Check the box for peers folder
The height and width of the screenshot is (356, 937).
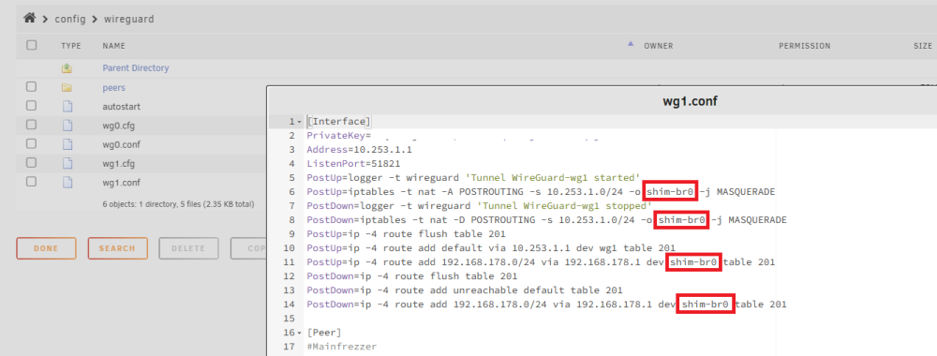[31, 87]
